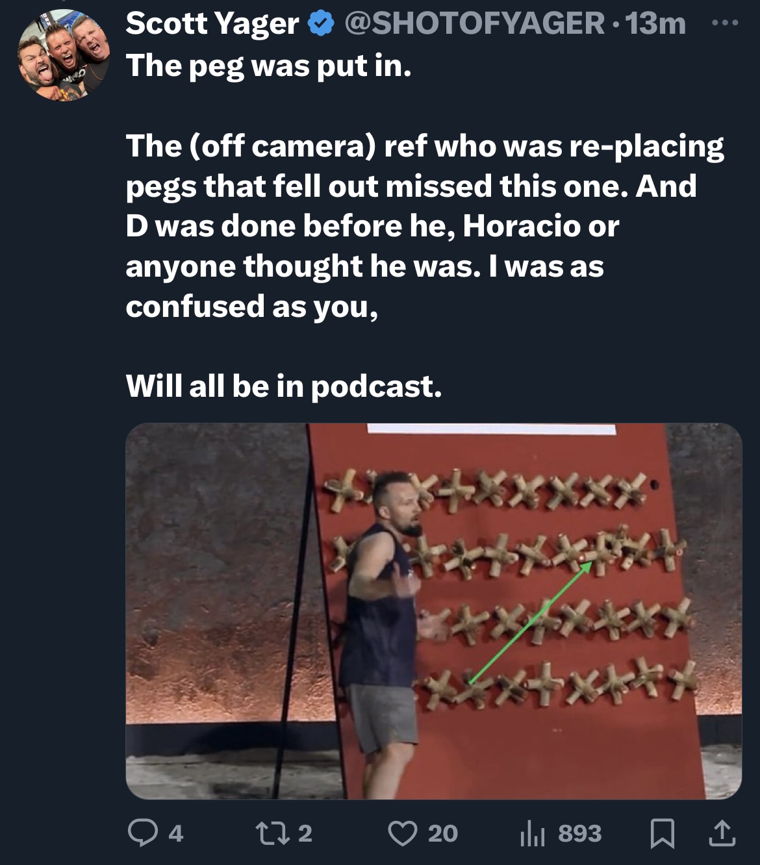Click the blue verified badge
760x865 pixels.
320,25
